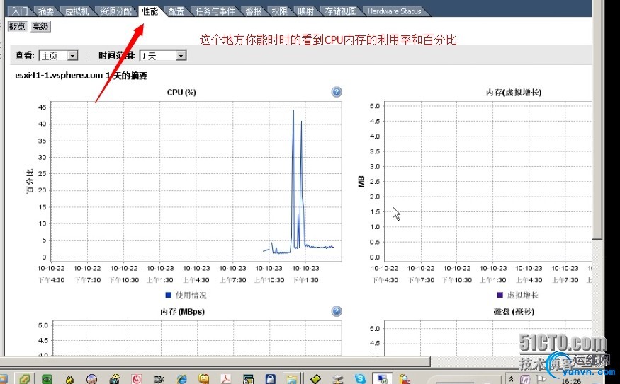The width and height of the screenshot is (620, 384).
Task: Click the purple 虚拟增长 legend swatch
Action: [500, 295]
